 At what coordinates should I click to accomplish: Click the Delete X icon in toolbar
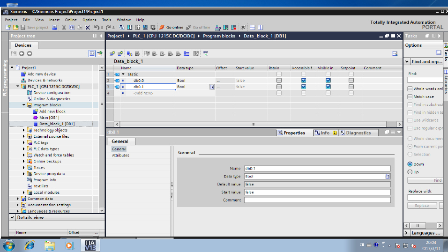88,28
